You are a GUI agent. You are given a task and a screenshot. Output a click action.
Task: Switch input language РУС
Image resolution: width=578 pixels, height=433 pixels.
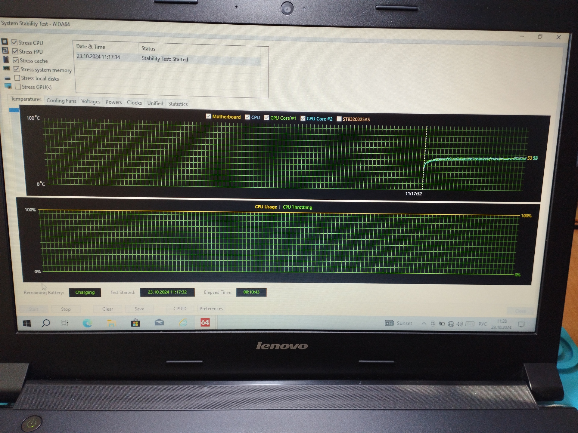click(x=483, y=324)
